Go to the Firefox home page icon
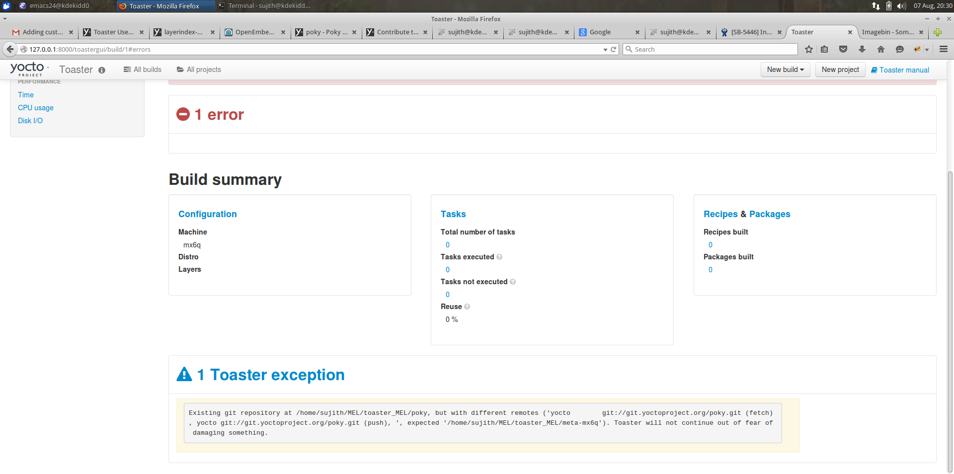 click(881, 49)
